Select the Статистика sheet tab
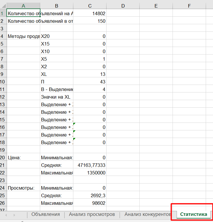Image resolution: width=213 pixels, height=222 pixels. coord(194,214)
